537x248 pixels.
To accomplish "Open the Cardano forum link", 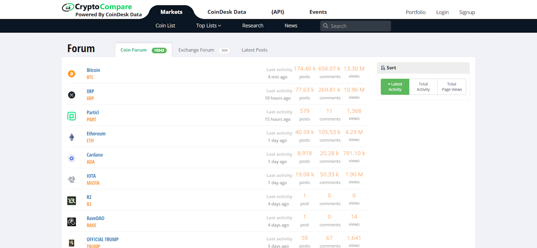I will (x=95, y=155).
